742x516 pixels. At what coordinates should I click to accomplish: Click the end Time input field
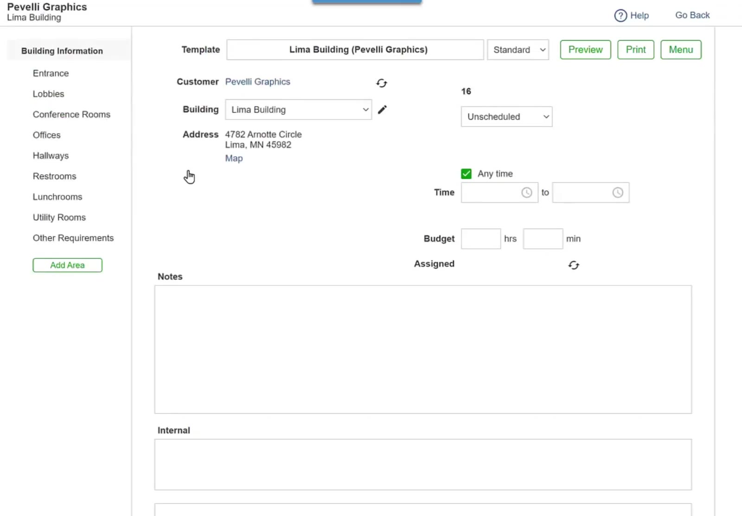pos(591,193)
